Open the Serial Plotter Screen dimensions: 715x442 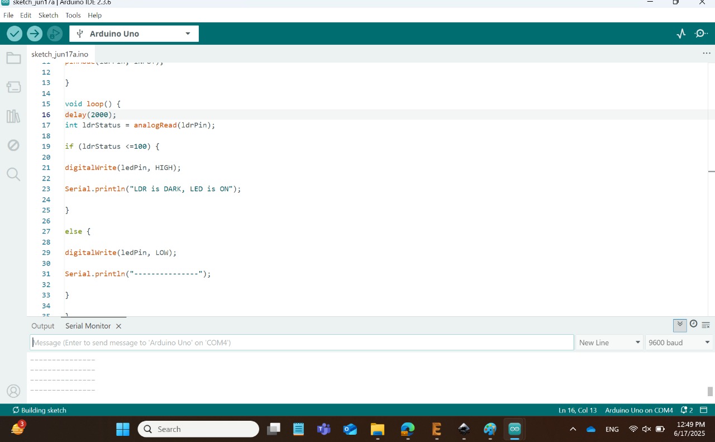[681, 34]
